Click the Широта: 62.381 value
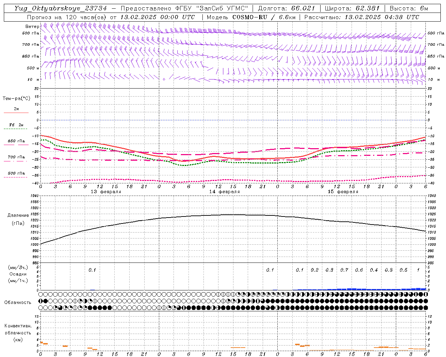Screen dimensions: 446x357 click(x=352, y=8)
